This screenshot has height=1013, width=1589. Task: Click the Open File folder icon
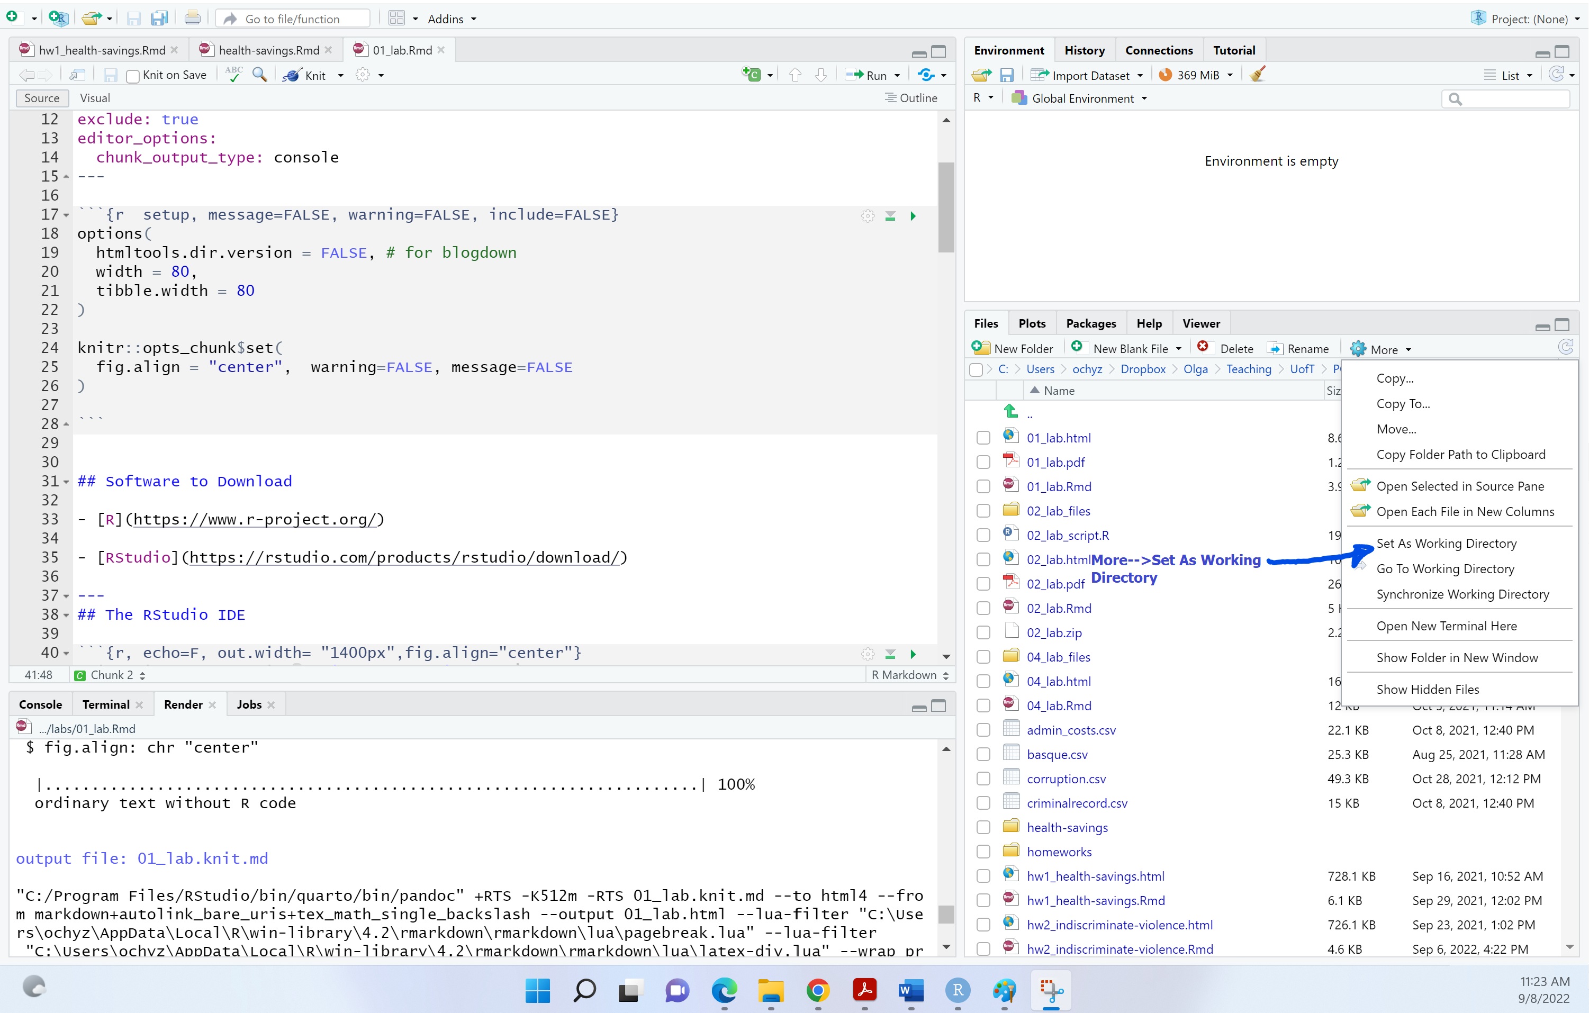click(x=91, y=19)
